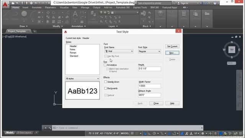Select the Arc tool in Draw panel
This screenshot has width=245, height=138.
(33, 16)
